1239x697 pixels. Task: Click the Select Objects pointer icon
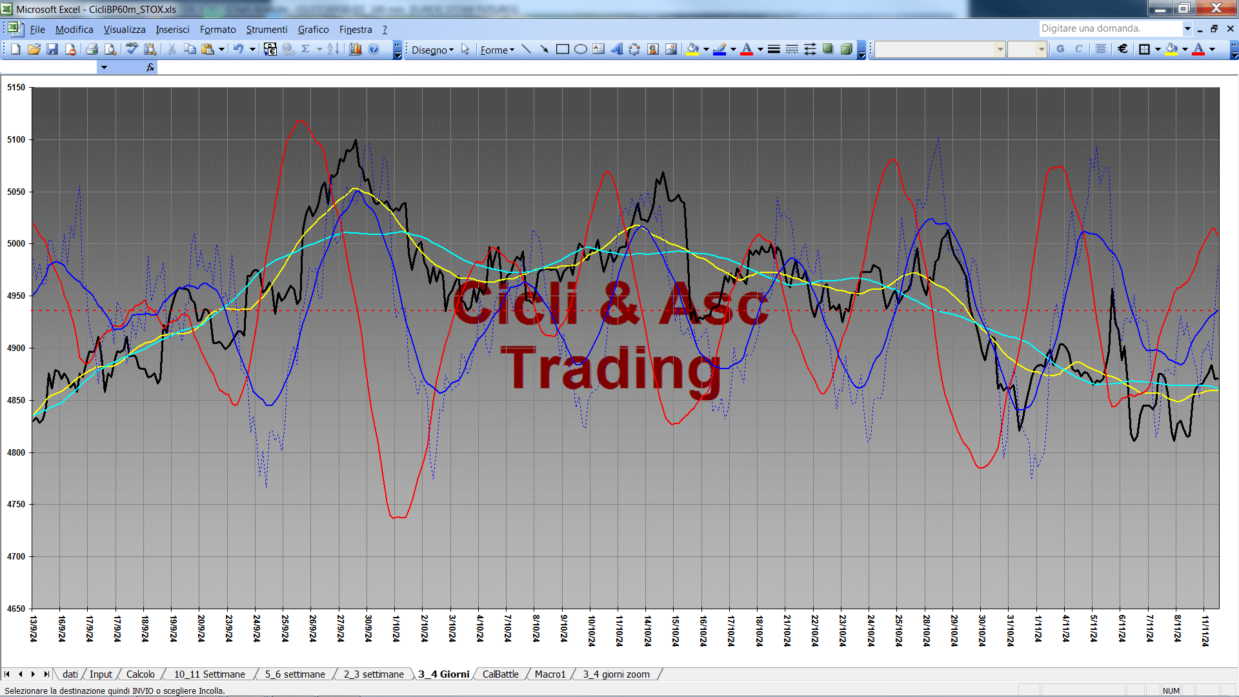coord(465,49)
